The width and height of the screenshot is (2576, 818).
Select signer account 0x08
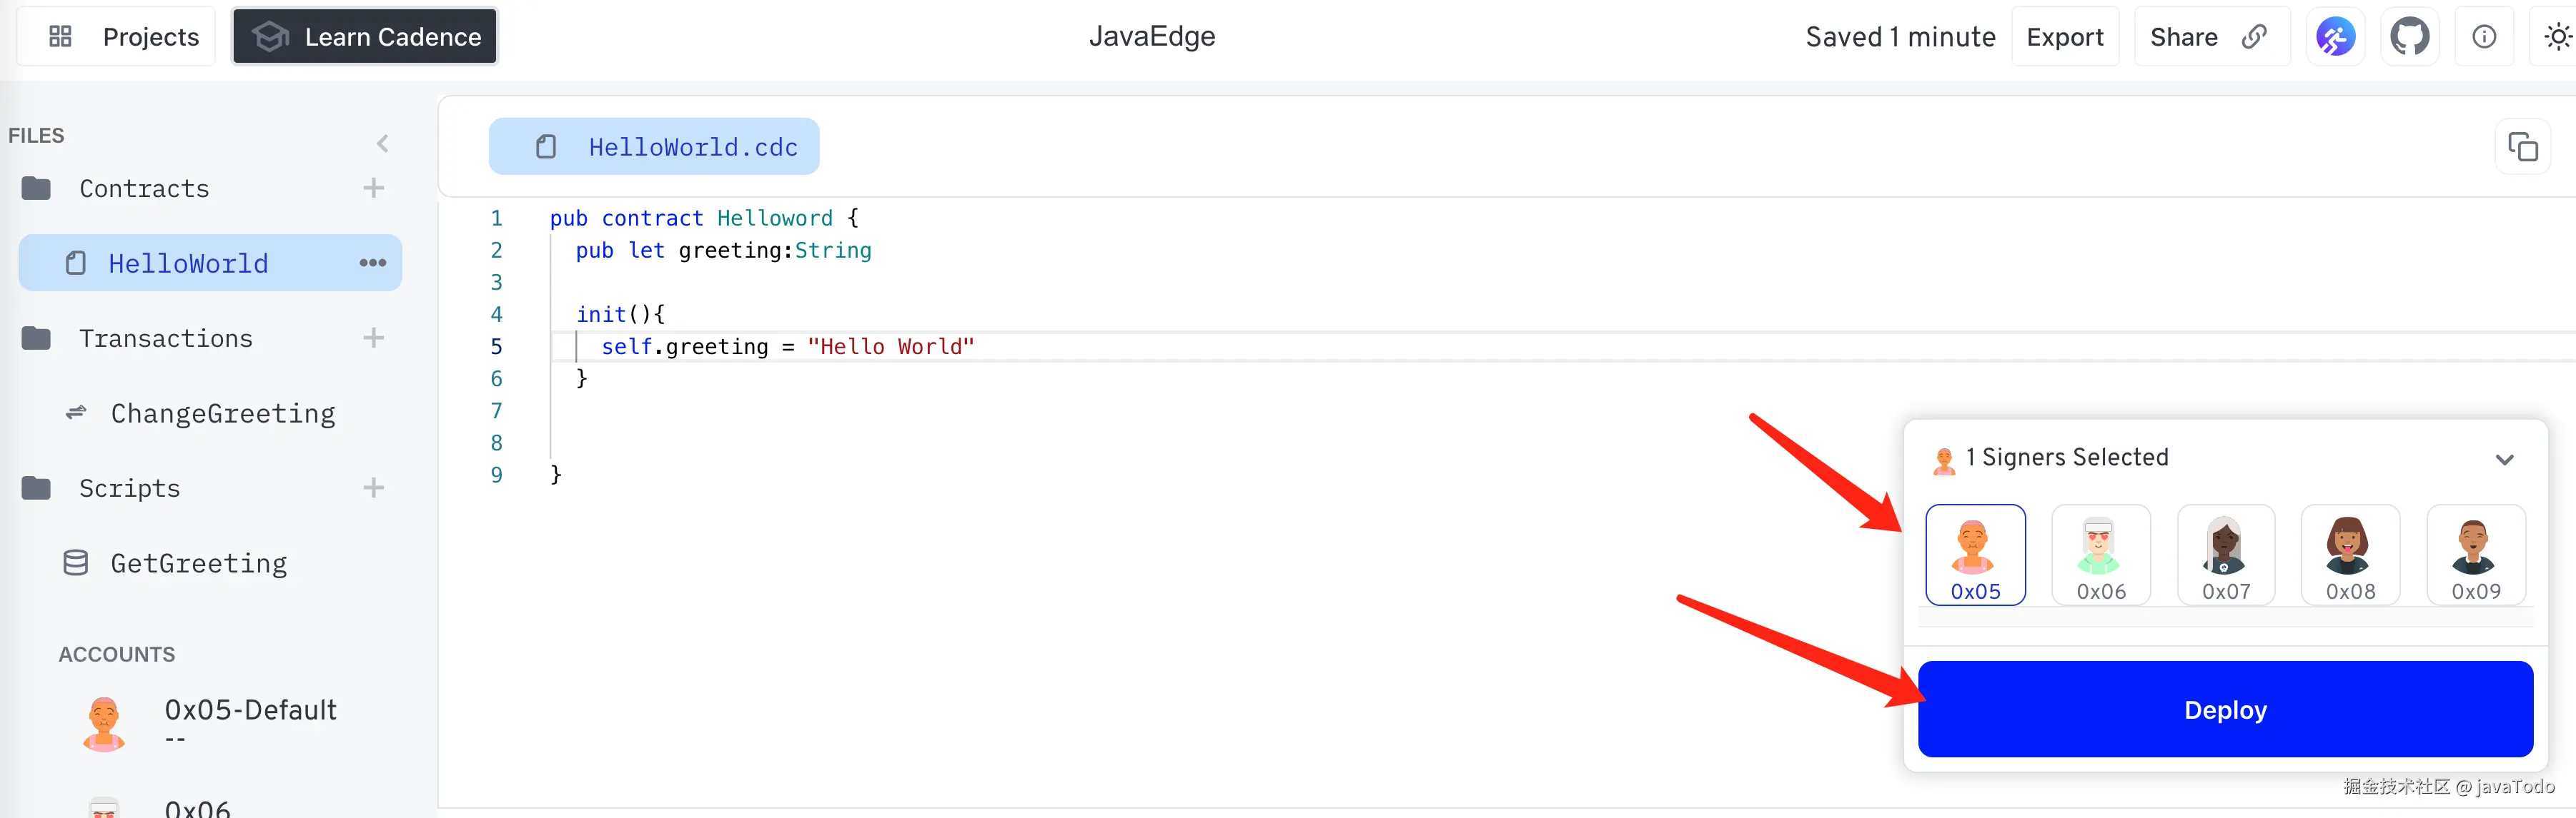[2349, 555]
